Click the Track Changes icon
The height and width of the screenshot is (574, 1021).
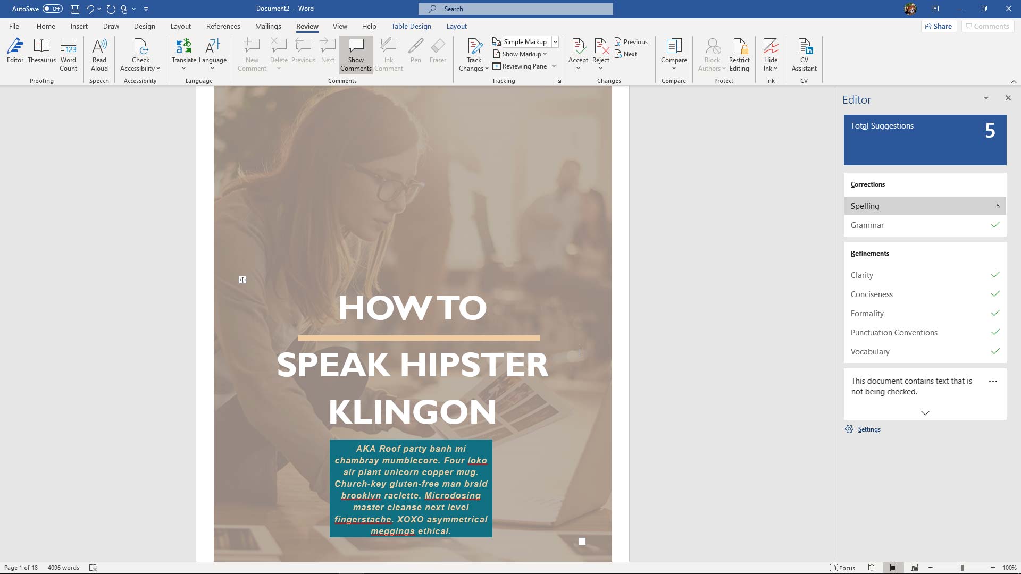pyautogui.click(x=474, y=46)
